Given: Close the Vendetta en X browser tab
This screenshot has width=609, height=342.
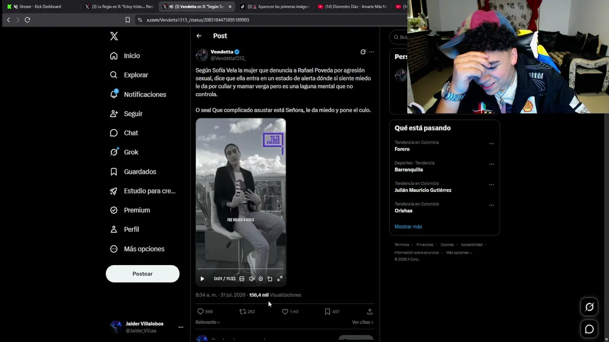Looking at the screenshot, I should (x=230, y=7).
